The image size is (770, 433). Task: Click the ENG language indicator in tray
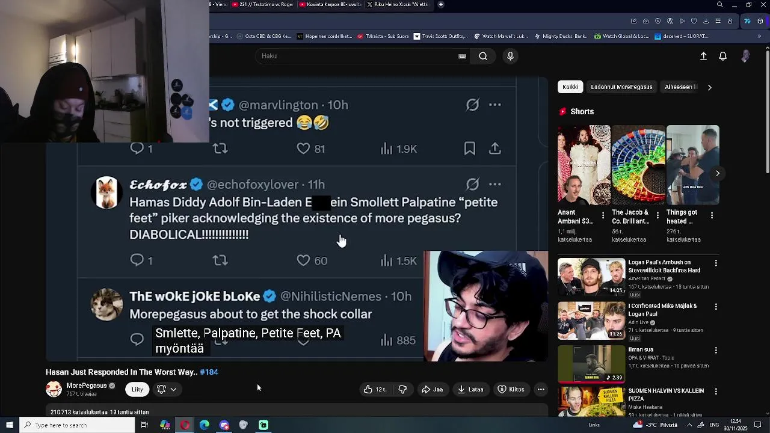pyautogui.click(x=715, y=425)
